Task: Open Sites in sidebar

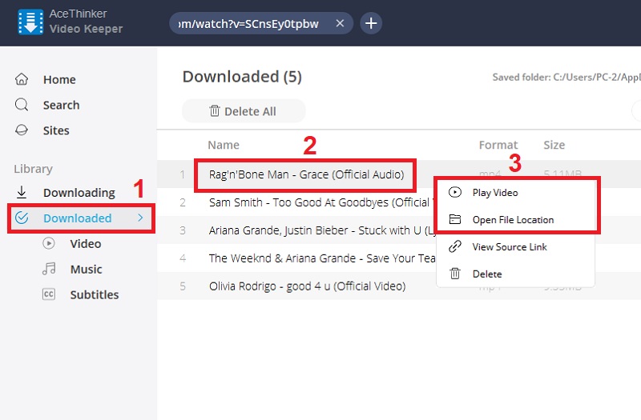Action: click(56, 130)
